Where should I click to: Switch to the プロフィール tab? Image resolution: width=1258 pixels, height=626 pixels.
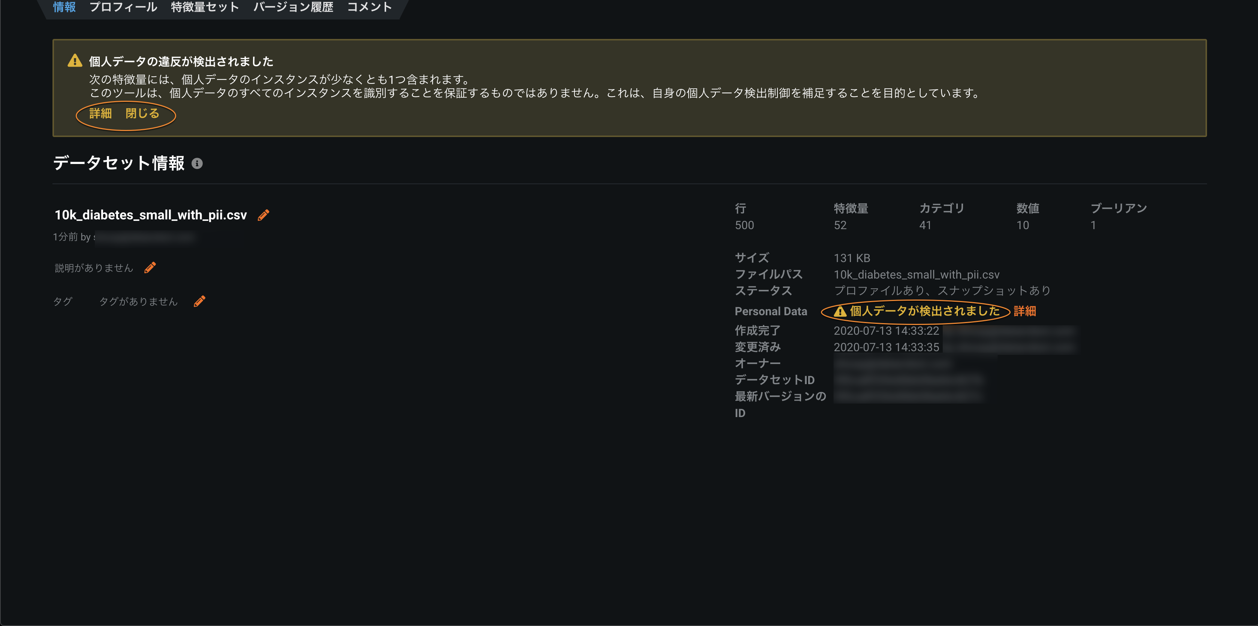click(x=123, y=7)
